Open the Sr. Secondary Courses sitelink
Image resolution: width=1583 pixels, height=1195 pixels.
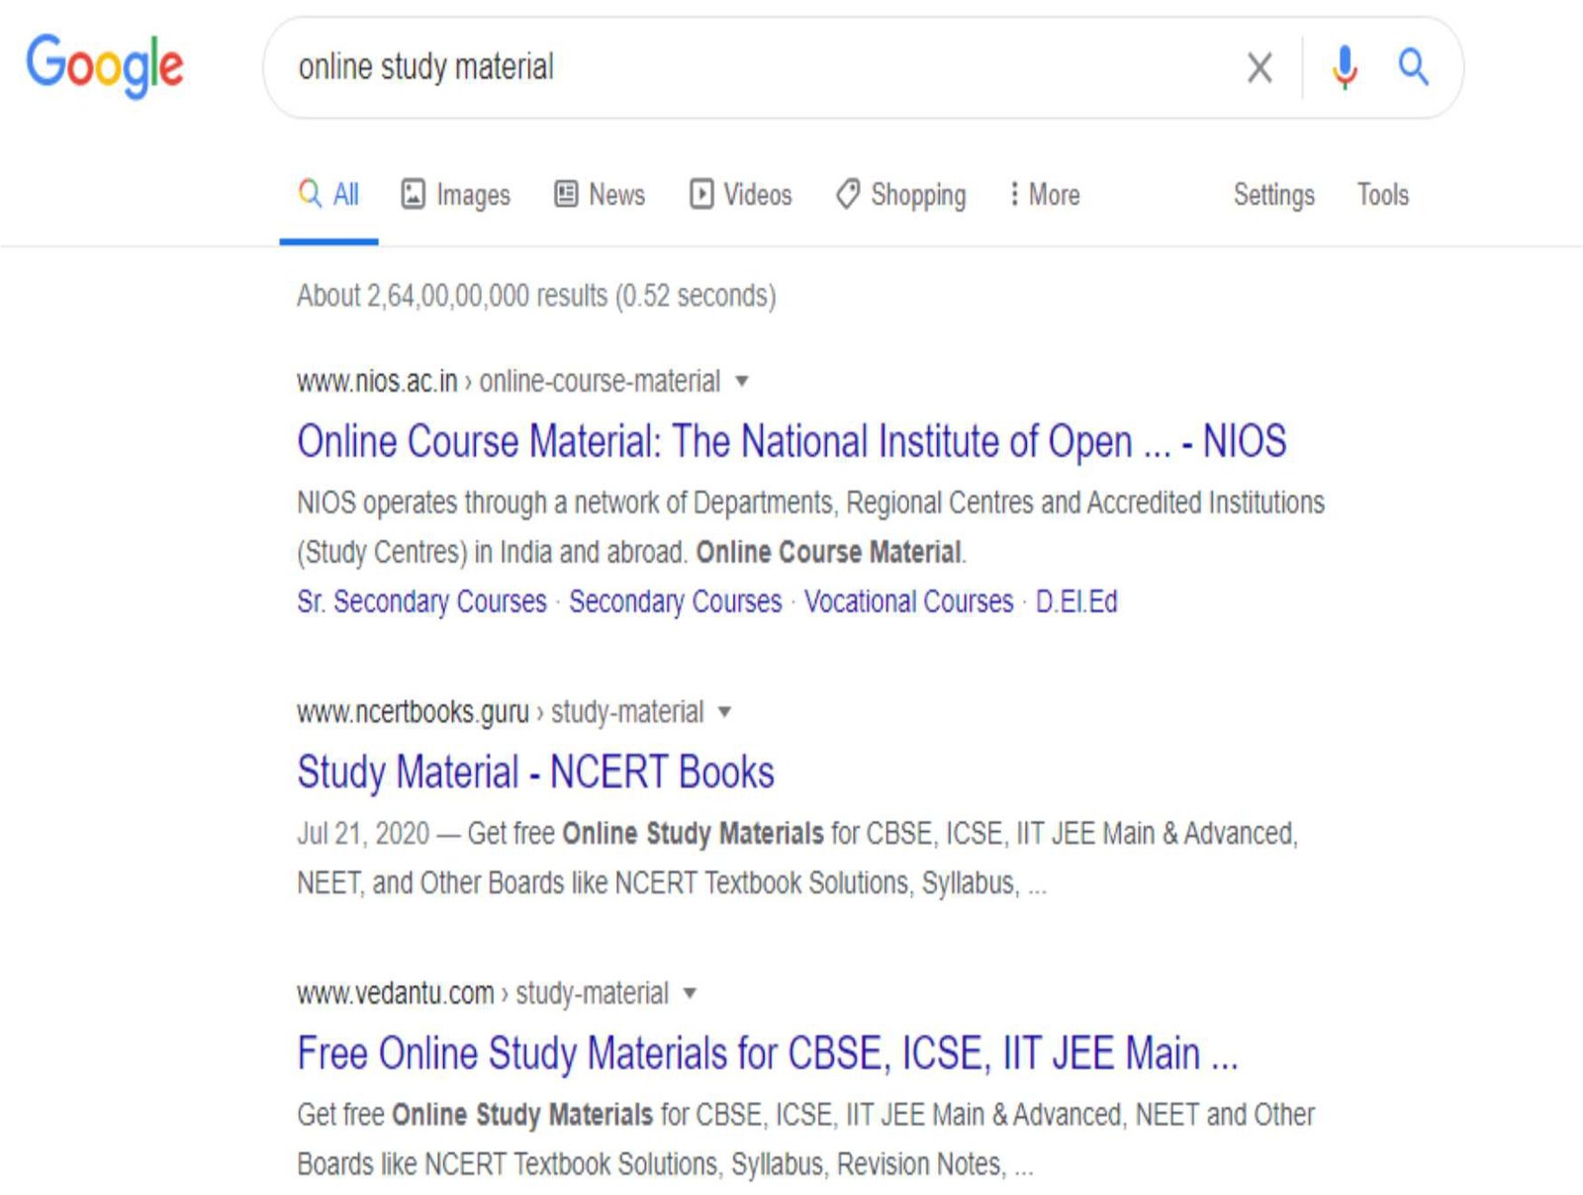(421, 601)
